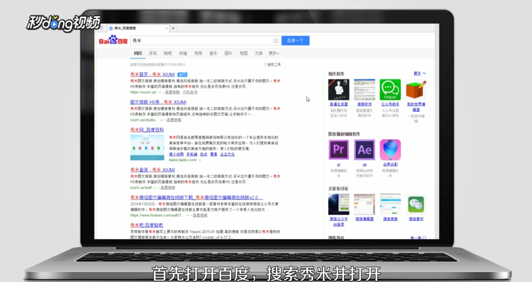Open the 简介说明 Baike sublink
The width and height of the screenshot is (532, 282).
[176, 154]
